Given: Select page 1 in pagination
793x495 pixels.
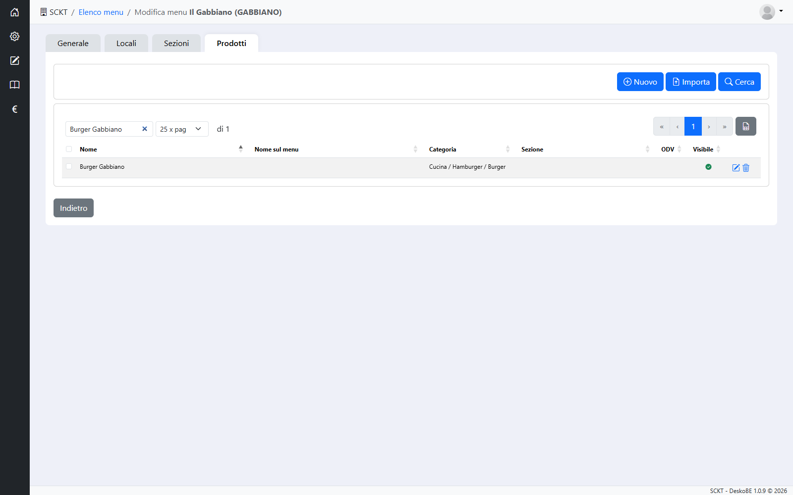Looking at the screenshot, I should [693, 126].
